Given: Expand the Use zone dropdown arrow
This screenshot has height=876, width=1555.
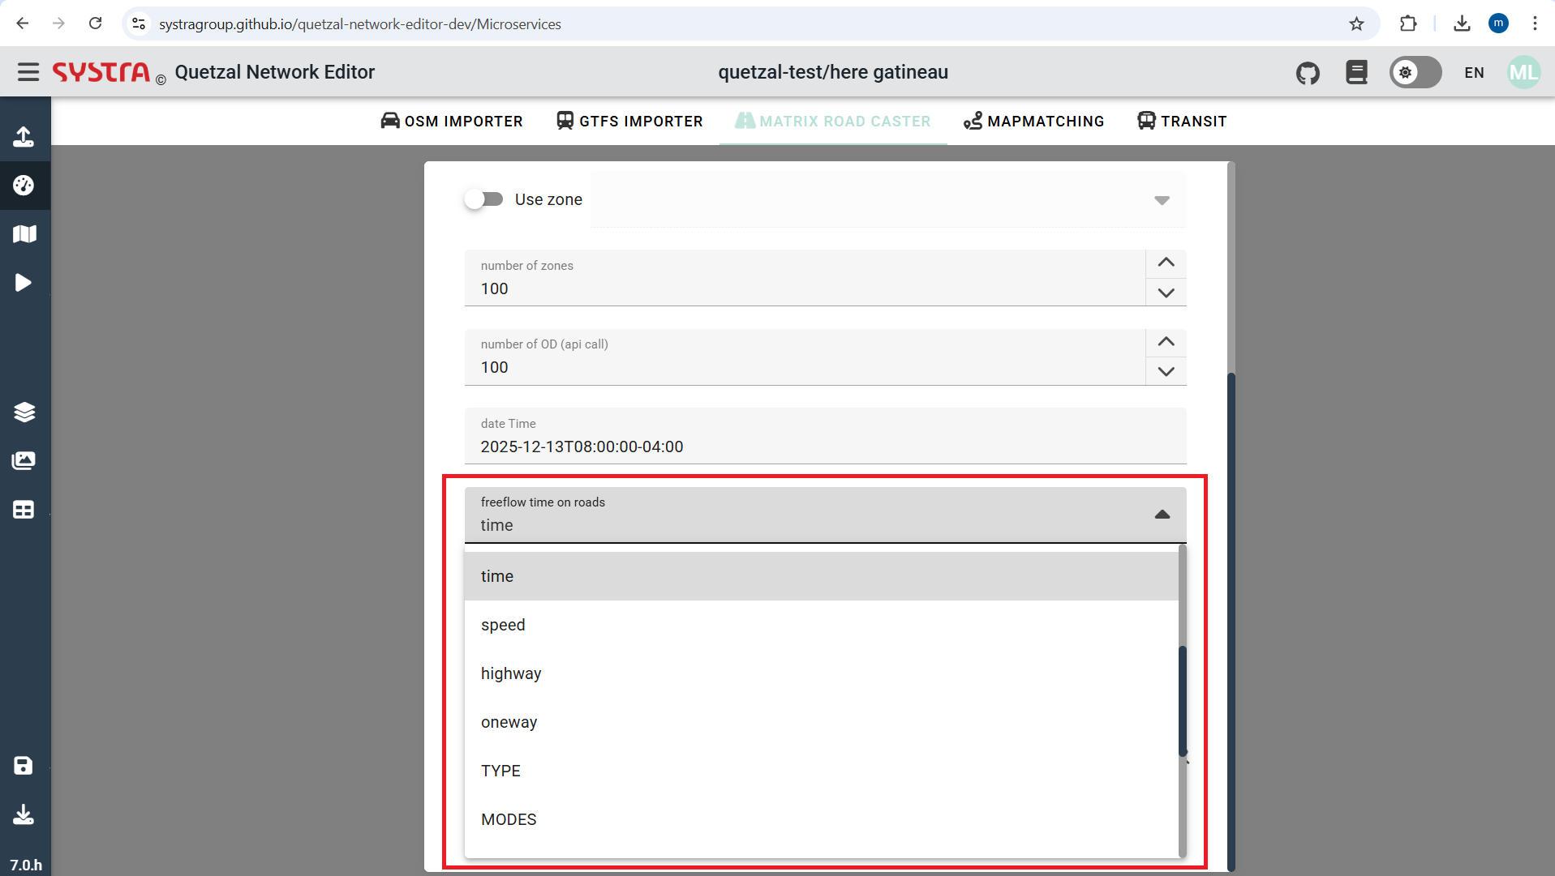Looking at the screenshot, I should pyautogui.click(x=1162, y=200).
